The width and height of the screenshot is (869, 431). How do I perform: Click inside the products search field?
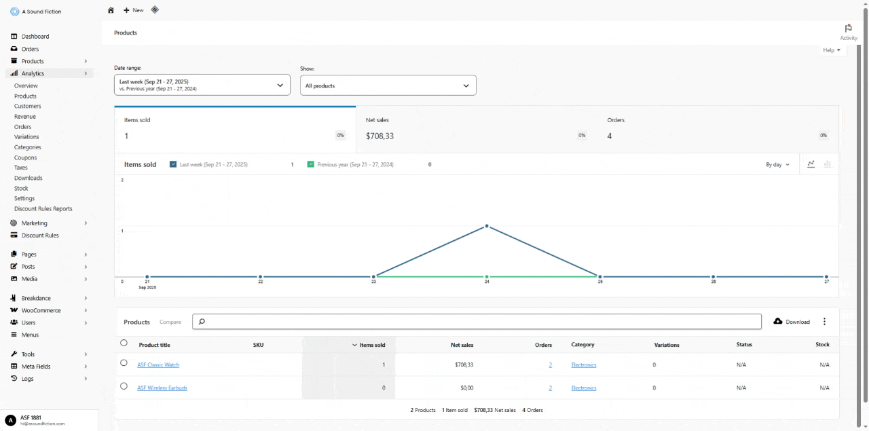475,321
